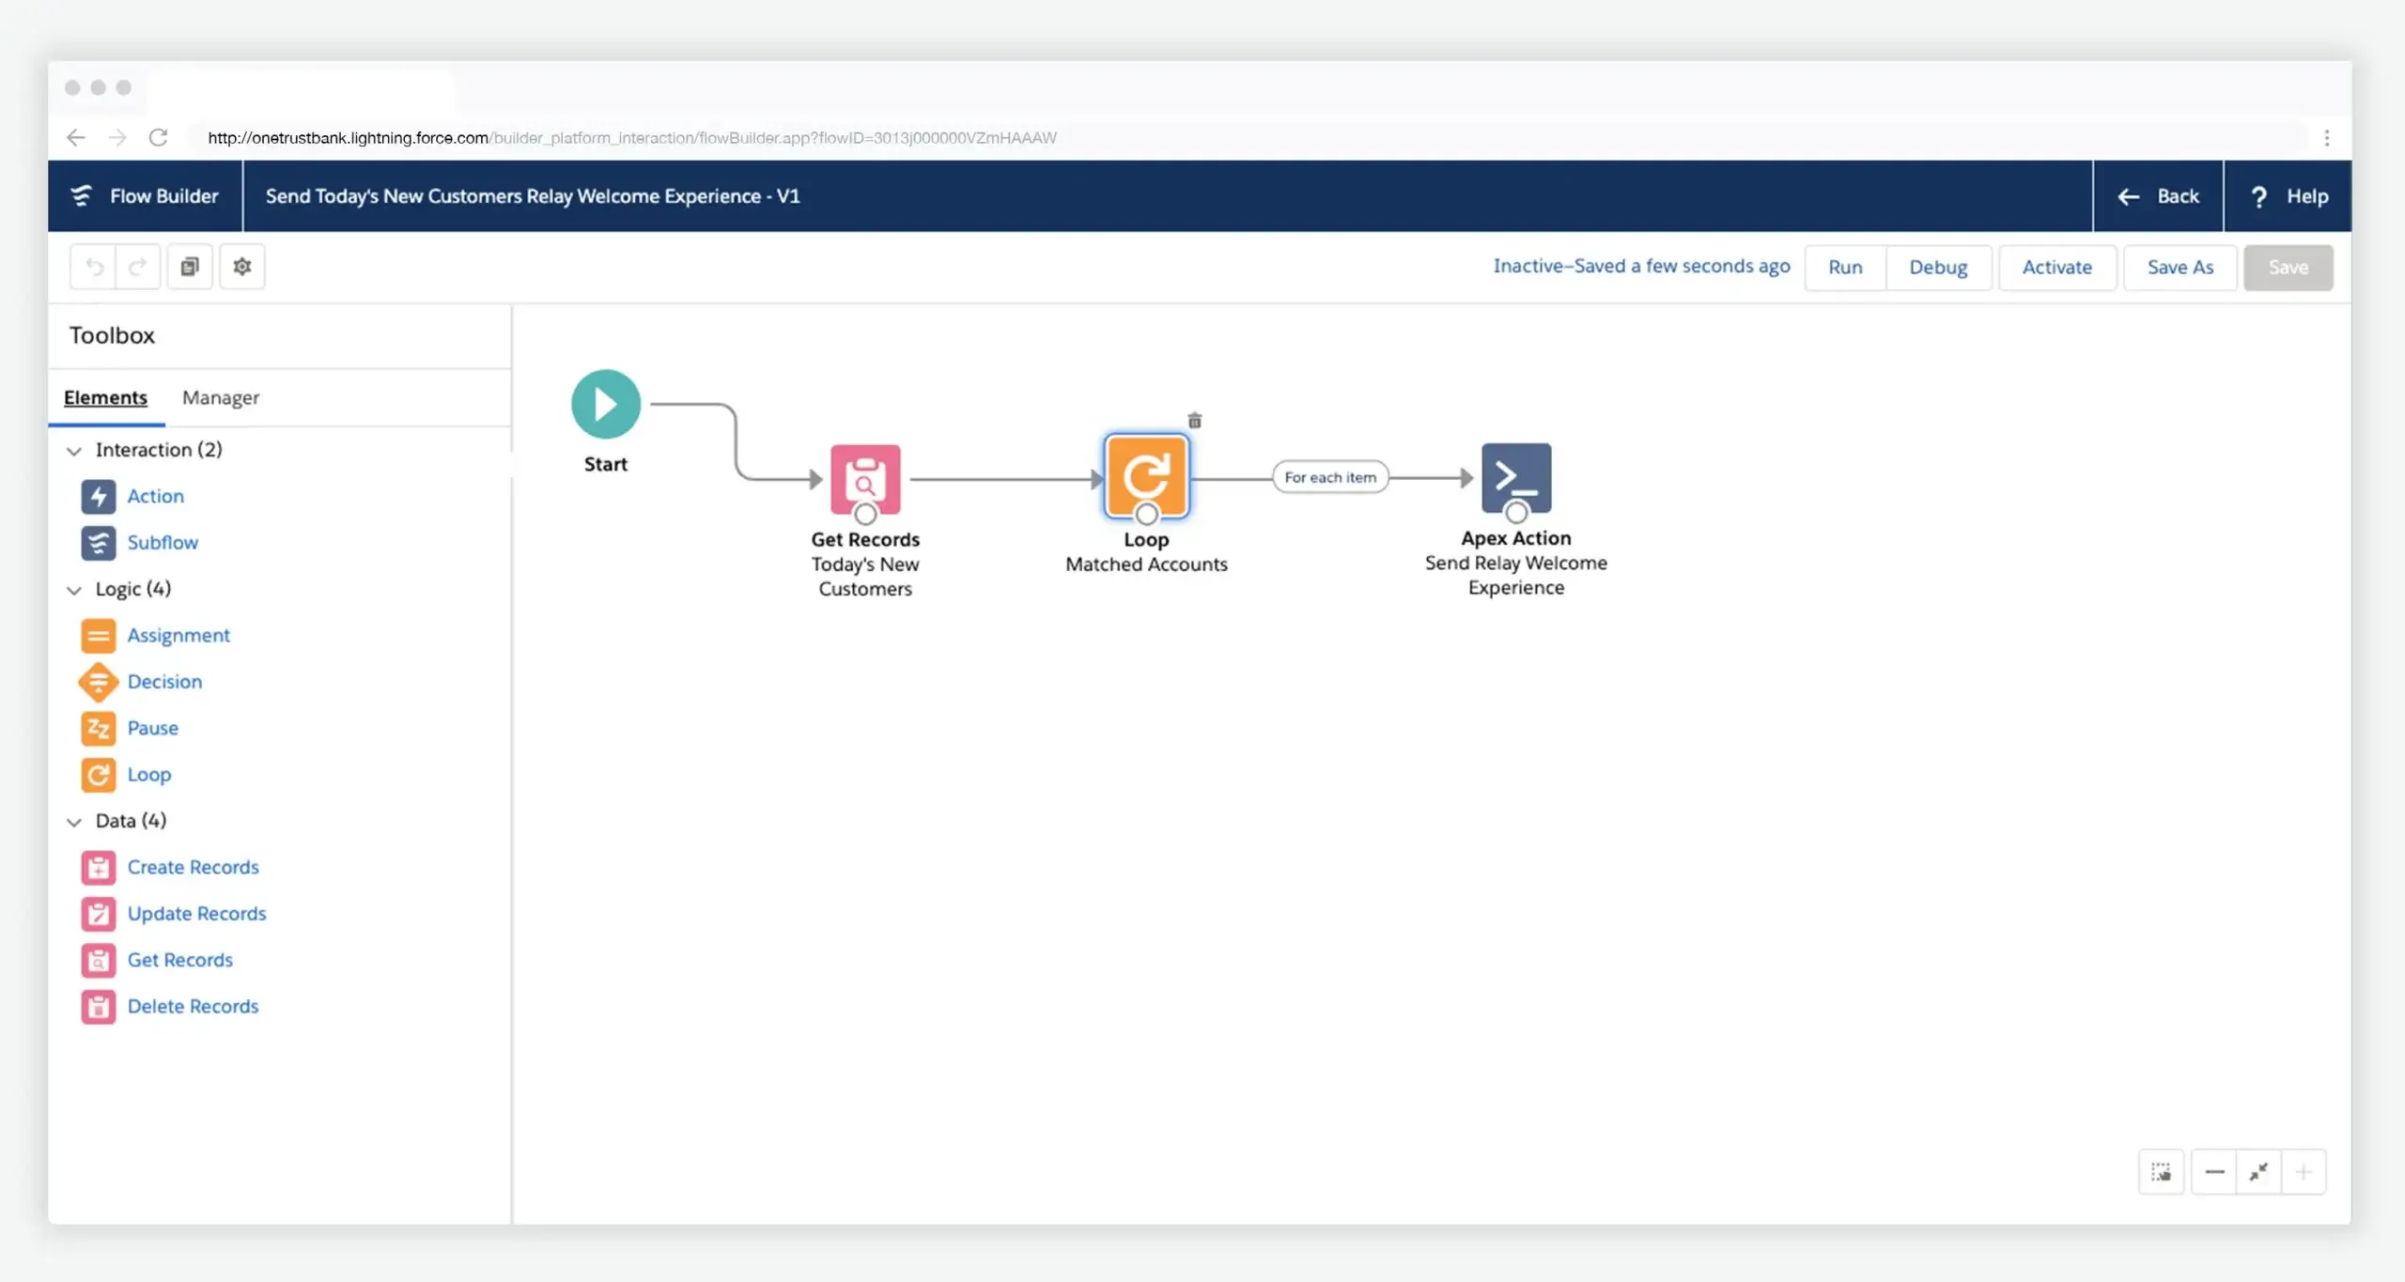Click connector circle under Get Records node
This screenshot has width=2405, height=1282.
tap(865, 515)
